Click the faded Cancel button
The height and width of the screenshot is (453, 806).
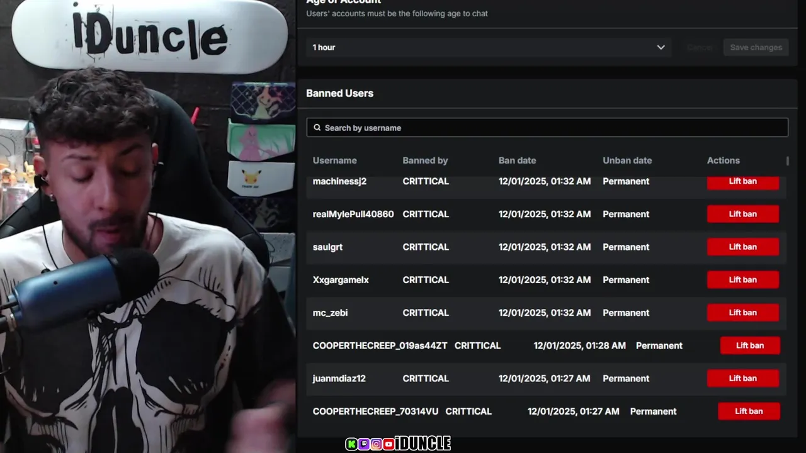[700, 47]
